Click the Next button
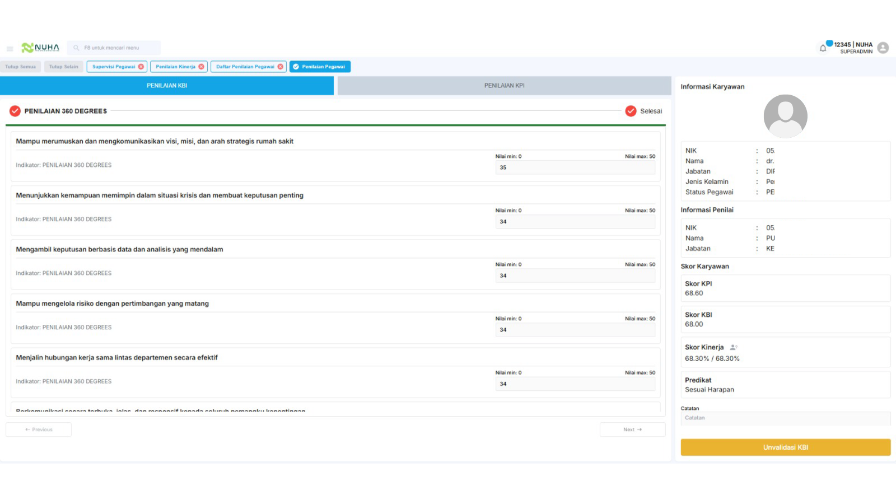This screenshot has width=896, height=504. [x=632, y=430]
